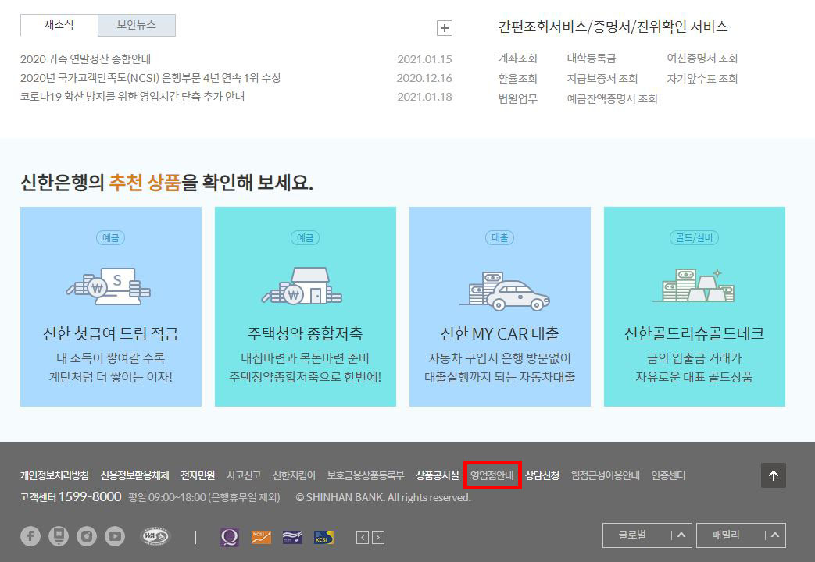Open the 코로나19 영업시간 단축 notice

click(133, 97)
